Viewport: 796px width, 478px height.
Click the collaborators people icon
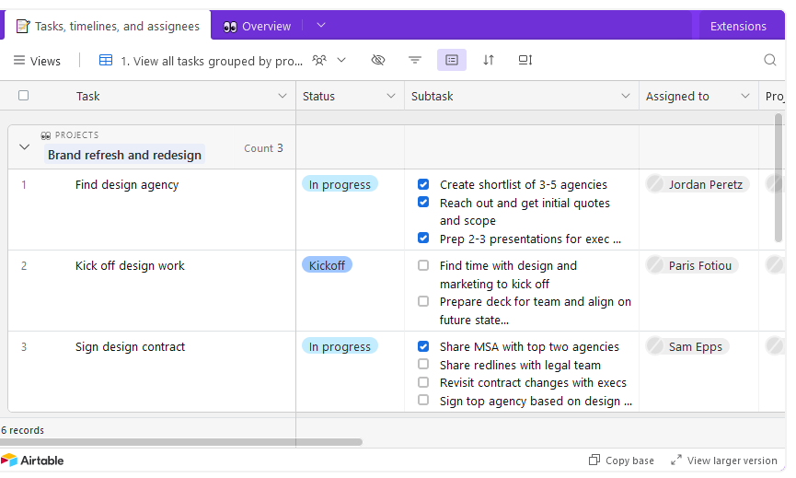click(319, 61)
